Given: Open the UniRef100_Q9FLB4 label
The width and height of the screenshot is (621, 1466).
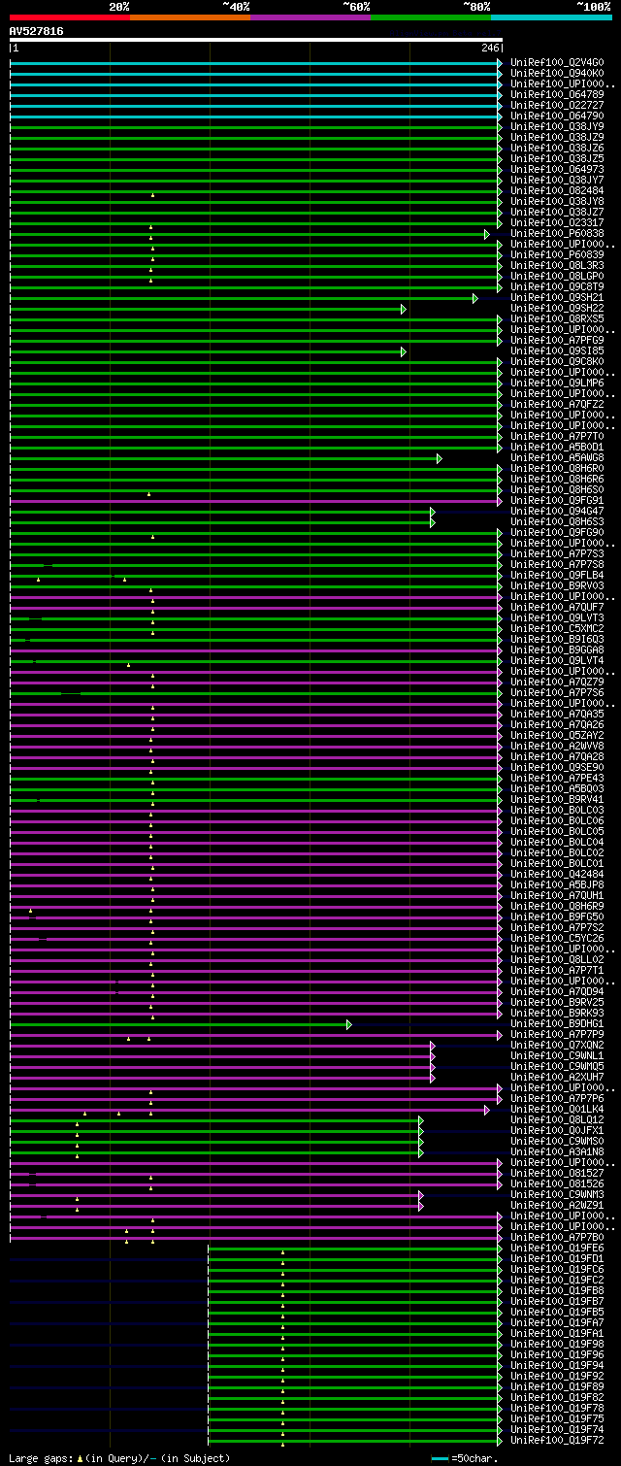Looking at the screenshot, I should point(557,576).
